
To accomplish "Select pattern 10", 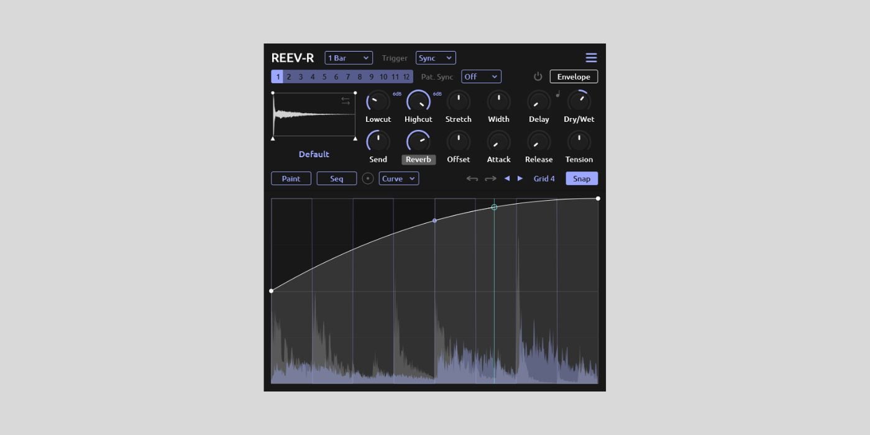I will coord(383,76).
